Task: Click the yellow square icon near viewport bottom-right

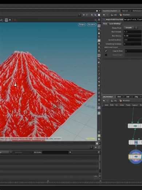Action: 99,136
